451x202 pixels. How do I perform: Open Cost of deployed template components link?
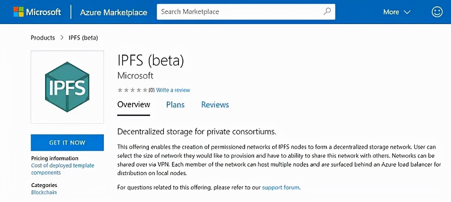(x=63, y=169)
